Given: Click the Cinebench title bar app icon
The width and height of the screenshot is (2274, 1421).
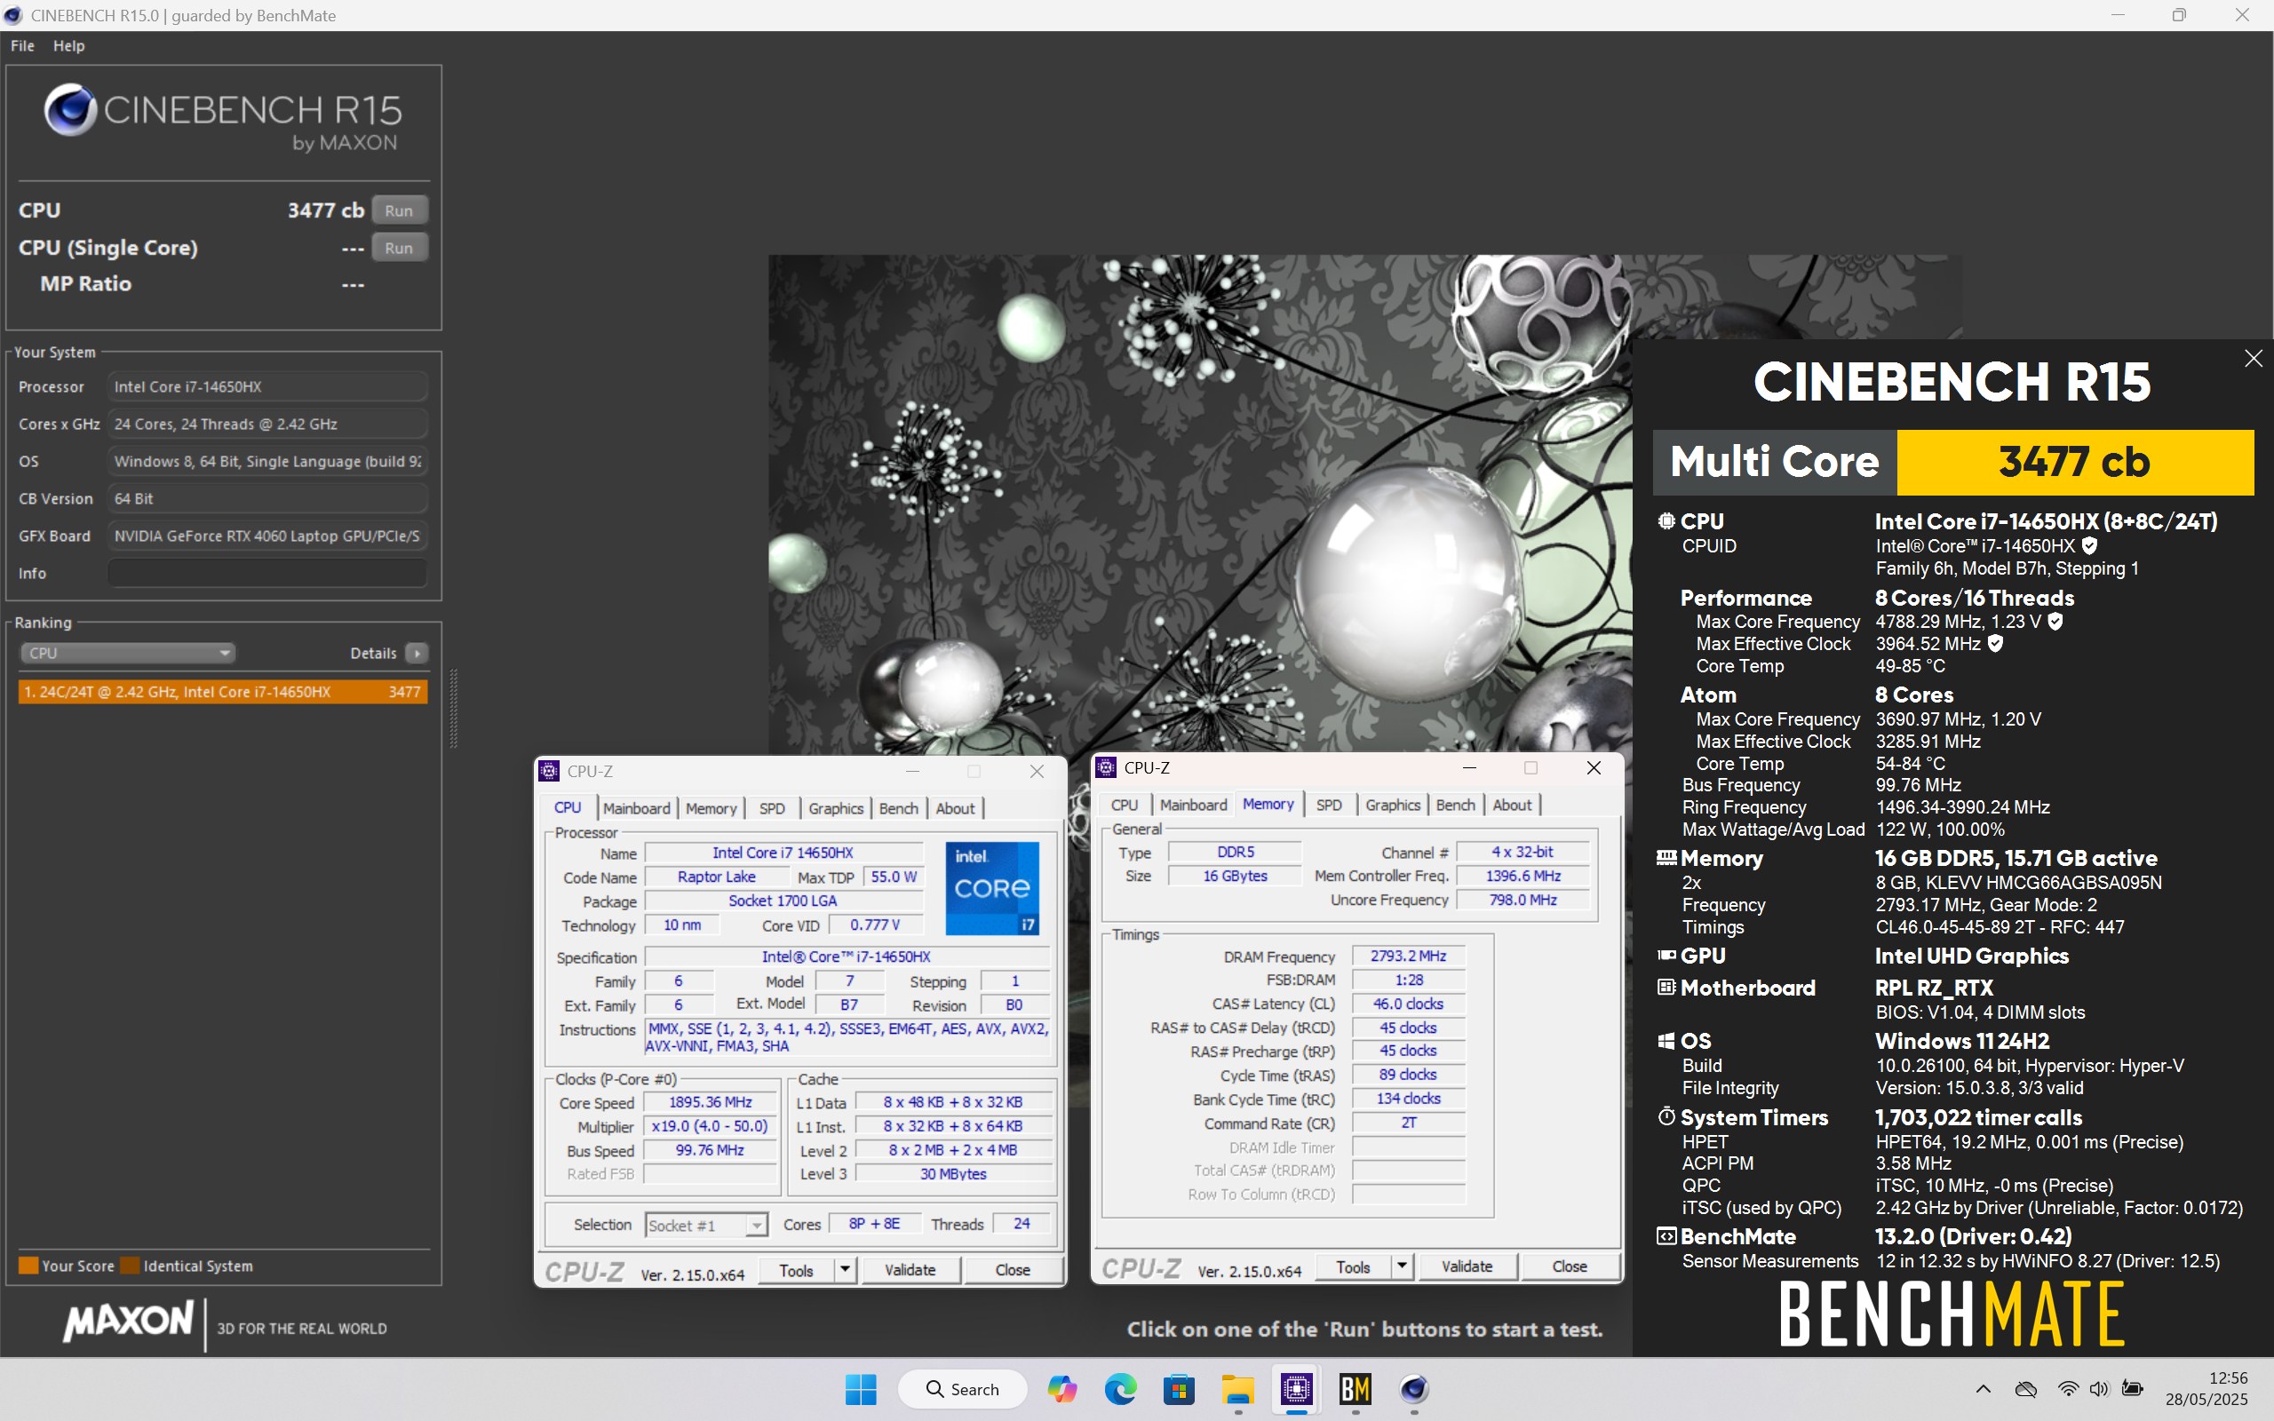Looking at the screenshot, I should pyautogui.click(x=13, y=15).
